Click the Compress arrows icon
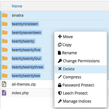Viewport: 109px width, 109px height. pos(60,77)
